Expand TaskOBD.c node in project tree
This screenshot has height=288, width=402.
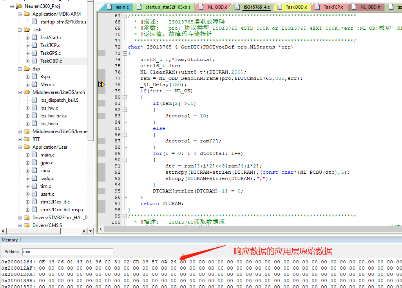coord(27,61)
